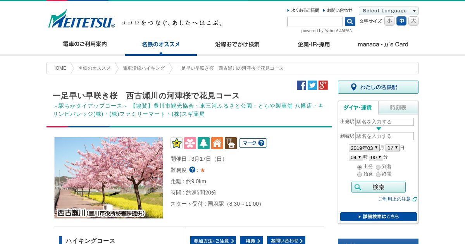
Task: Select the 出発 radio button
Action: click(x=360, y=167)
